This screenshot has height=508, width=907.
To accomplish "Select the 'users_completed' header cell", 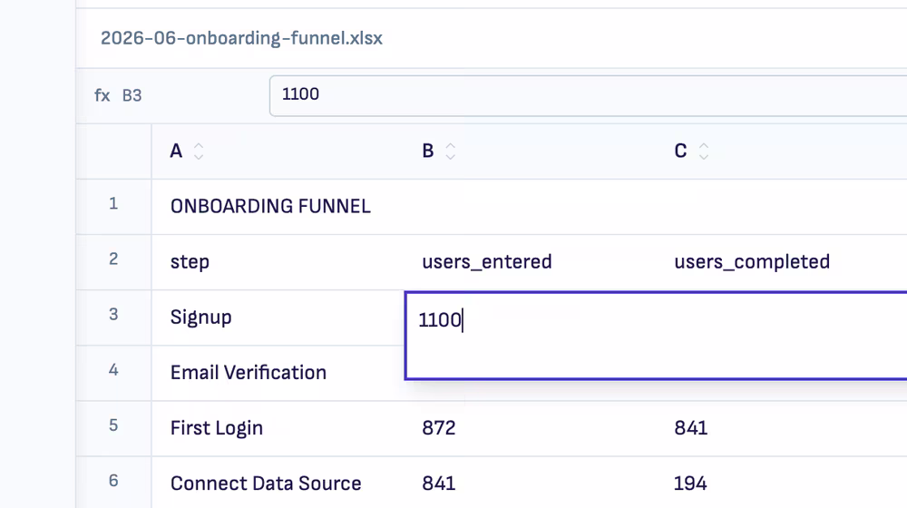I will pyautogui.click(x=782, y=262).
